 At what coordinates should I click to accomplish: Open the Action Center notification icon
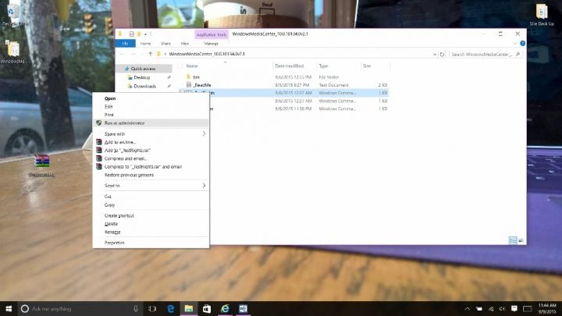(x=514, y=308)
